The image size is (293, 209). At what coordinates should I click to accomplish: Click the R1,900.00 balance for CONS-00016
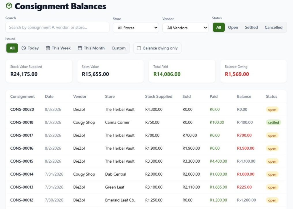coord(245,148)
